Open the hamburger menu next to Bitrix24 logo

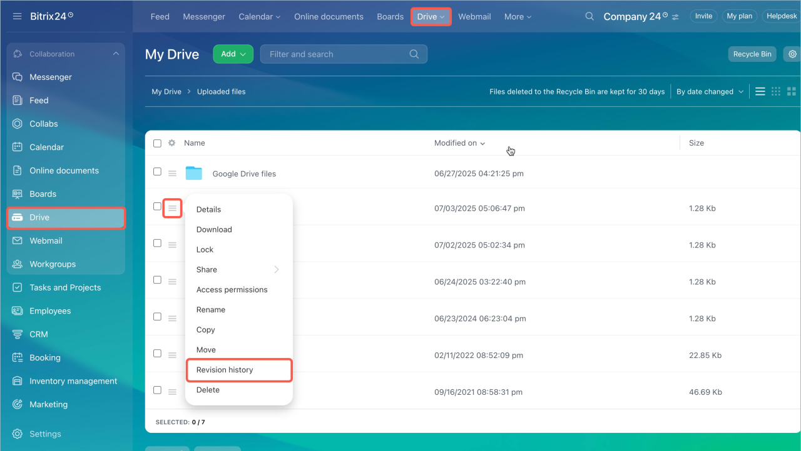(18, 16)
